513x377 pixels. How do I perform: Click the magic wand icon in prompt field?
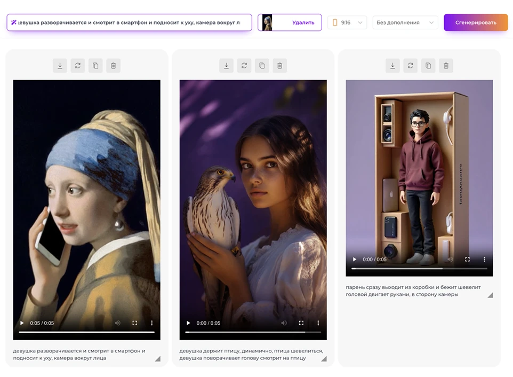click(x=13, y=22)
